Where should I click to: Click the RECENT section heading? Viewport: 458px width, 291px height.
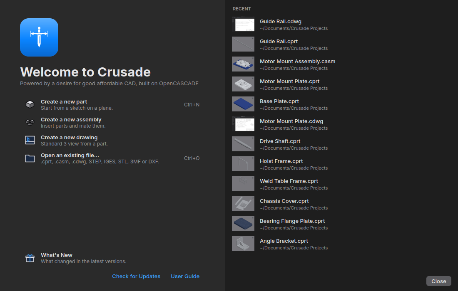241,9
